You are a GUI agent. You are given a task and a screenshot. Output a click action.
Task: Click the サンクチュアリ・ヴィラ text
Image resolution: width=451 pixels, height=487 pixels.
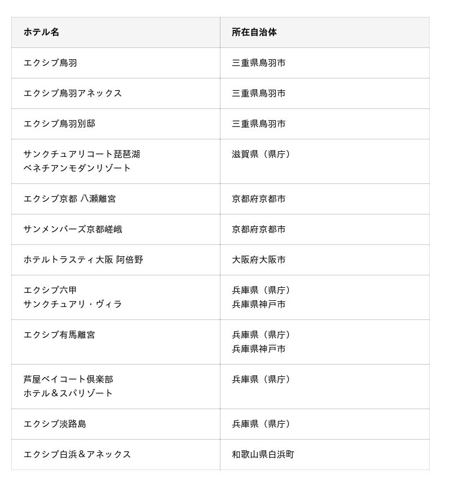pos(73,304)
